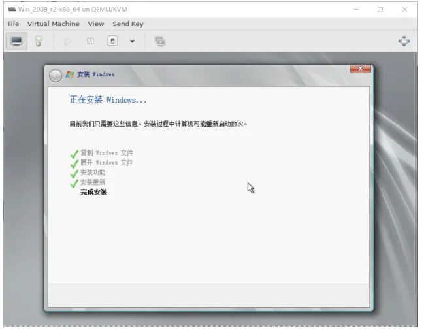The image size is (426, 330).
Task: Expand the shutdown options dropdown arrow
Action: 133,41
